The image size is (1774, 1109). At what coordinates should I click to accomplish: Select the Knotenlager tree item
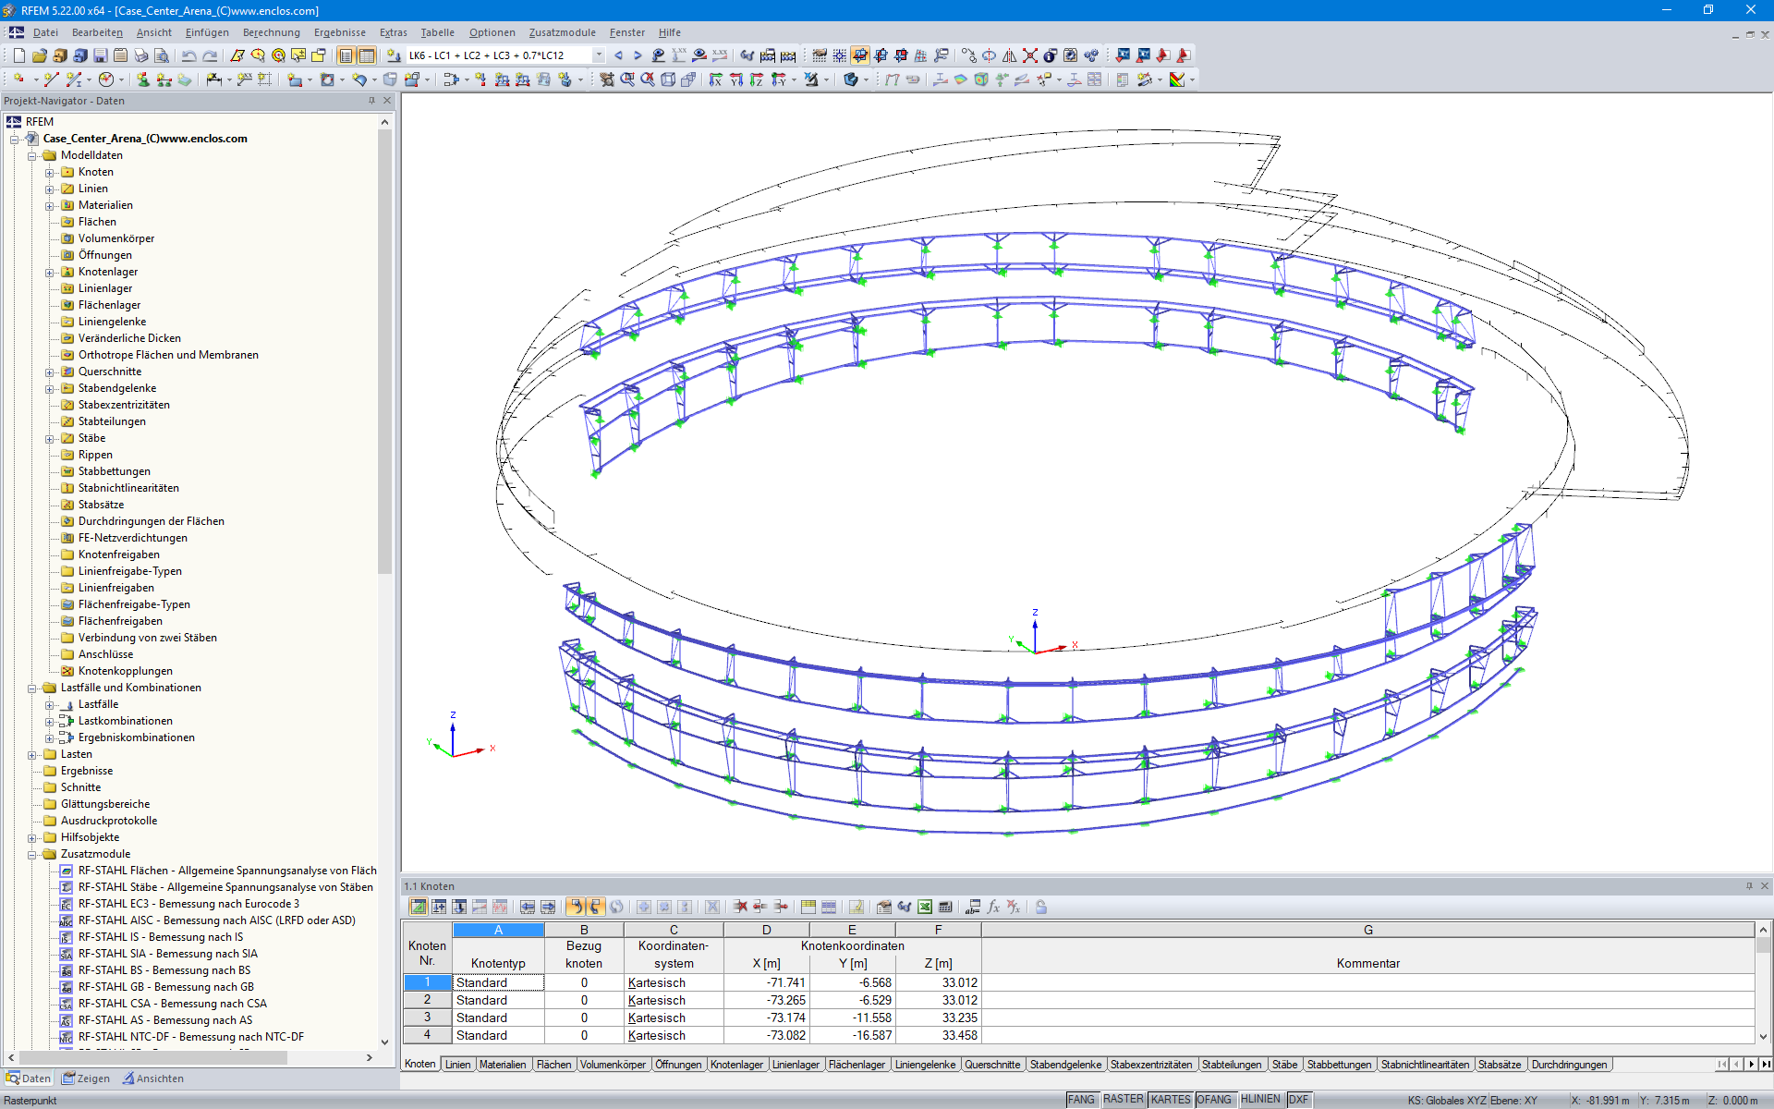click(x=107, y=272)
